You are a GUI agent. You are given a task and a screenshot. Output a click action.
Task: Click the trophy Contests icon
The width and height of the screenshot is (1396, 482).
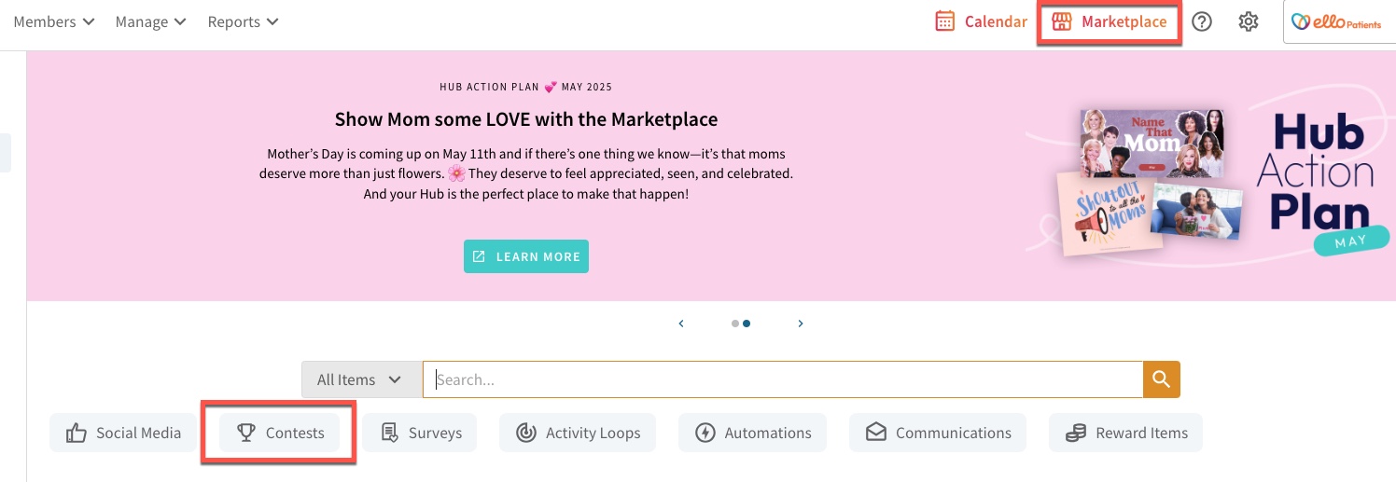tap(246, 433)
